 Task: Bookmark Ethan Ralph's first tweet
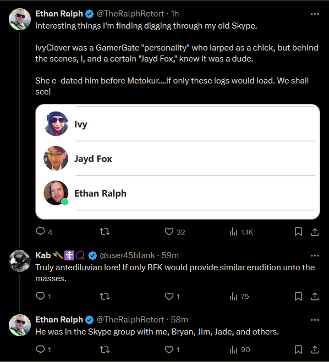coord(298,232)
